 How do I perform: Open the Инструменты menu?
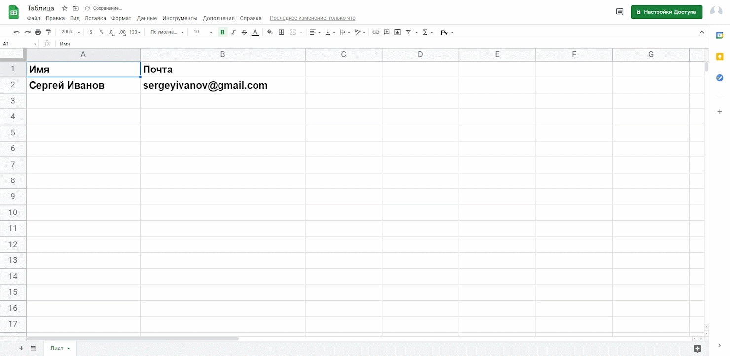click(x=180, y=18)
